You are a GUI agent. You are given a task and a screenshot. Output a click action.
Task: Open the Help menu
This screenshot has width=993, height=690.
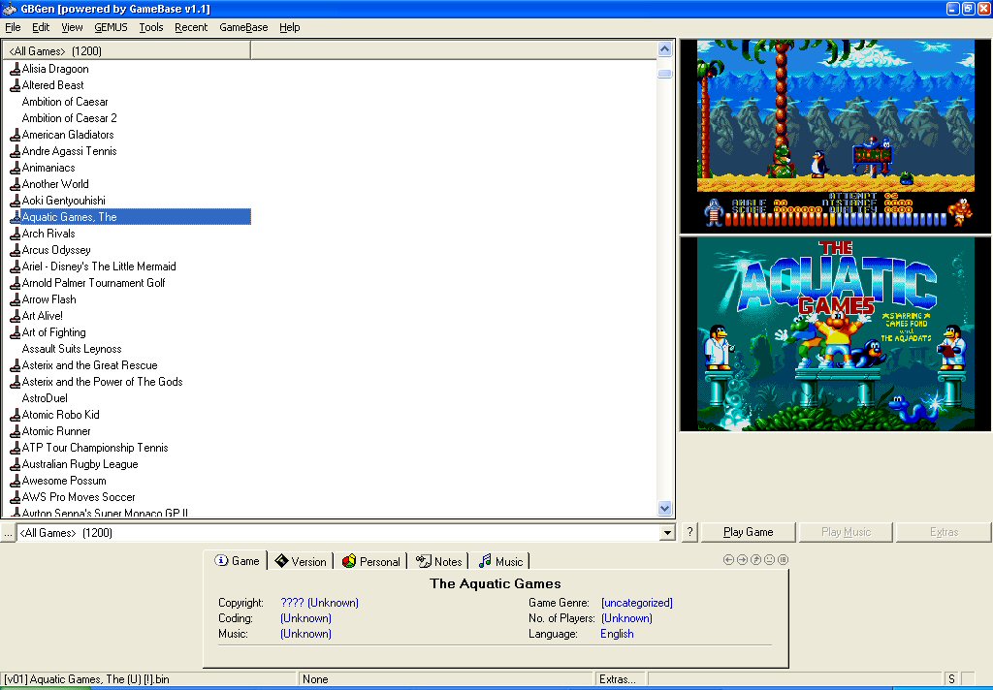pyautogui.click(x=289, y=27)
